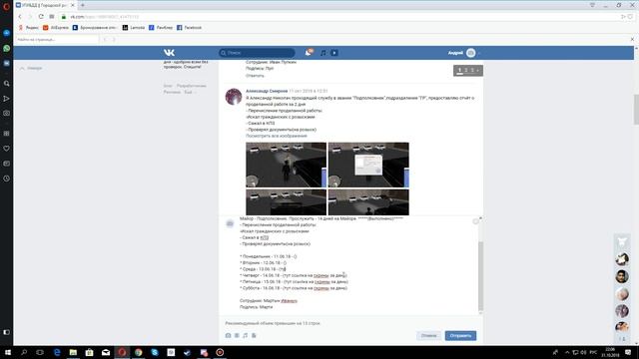Image resolution: width=639 pixels, height=359 pixels.
Task: Click the main page vertical scrollbar
Action: click(636, 109)
